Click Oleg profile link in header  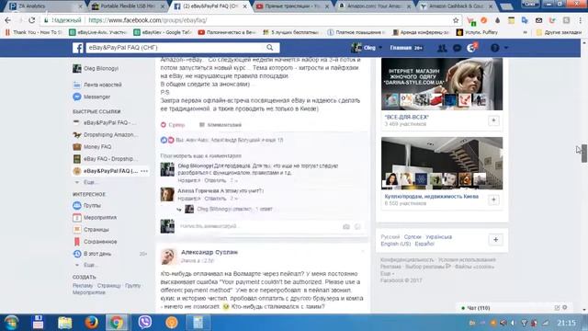(364, 48)
